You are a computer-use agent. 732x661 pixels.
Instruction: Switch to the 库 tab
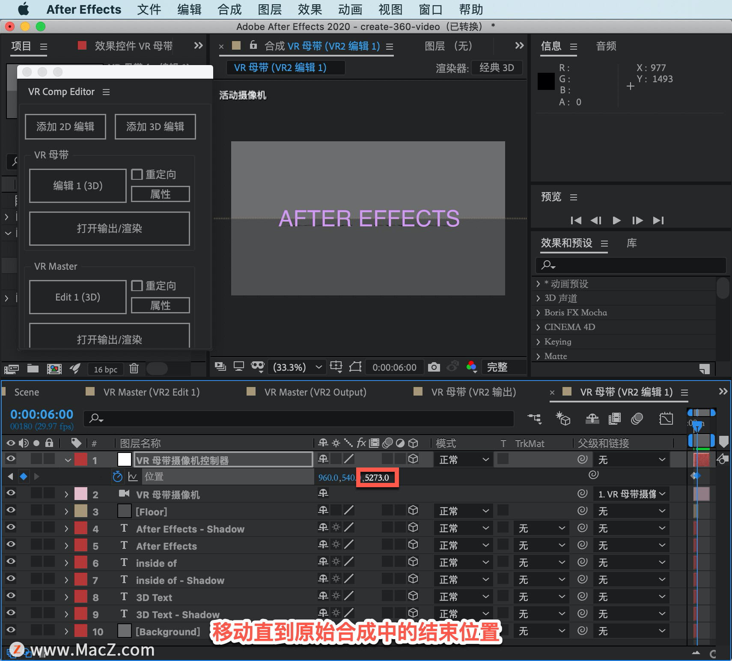click(631, 243)
